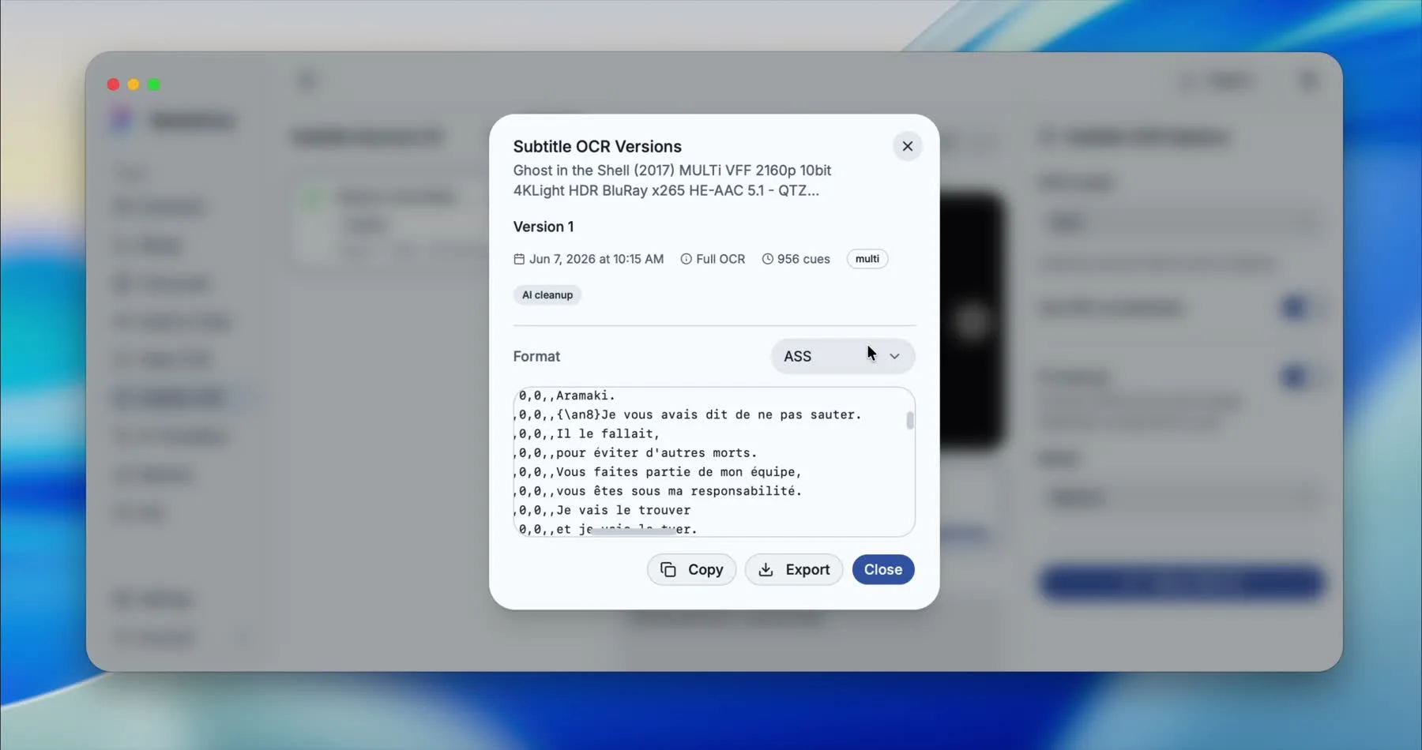Click the line 'pour éviter d'autres morts.'
1422x750 pixels.
coord(656,453)
